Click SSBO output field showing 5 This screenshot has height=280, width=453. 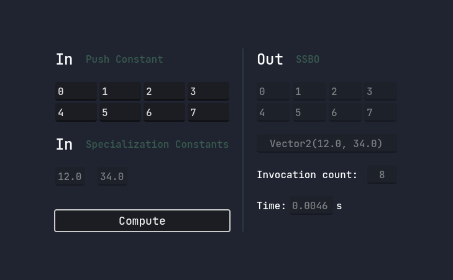(309, 112)
